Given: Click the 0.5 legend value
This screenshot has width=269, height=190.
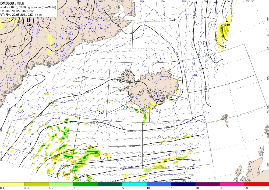Looking at the screenshot, I should coord(51,188).
